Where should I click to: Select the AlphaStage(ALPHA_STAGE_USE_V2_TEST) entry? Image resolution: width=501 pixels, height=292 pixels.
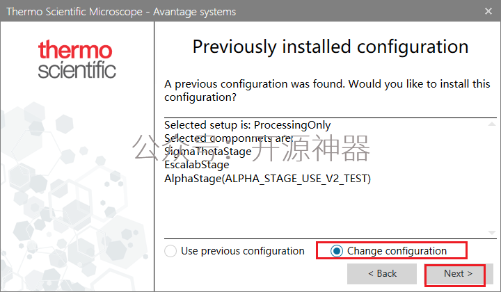[x=267, y=179]
